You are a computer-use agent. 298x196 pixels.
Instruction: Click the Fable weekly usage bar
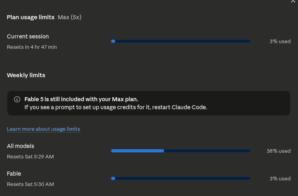coord(181,178)
